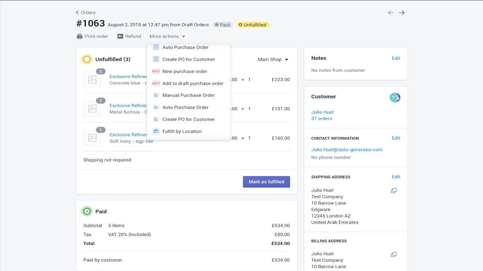The image size is (483, 271).
Task: Click the Print order button
Action: pos(92,37)
